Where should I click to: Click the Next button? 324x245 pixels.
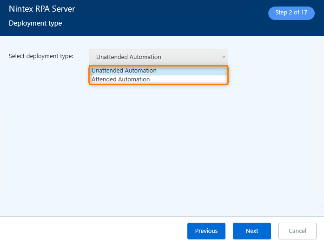pos(251,231)
